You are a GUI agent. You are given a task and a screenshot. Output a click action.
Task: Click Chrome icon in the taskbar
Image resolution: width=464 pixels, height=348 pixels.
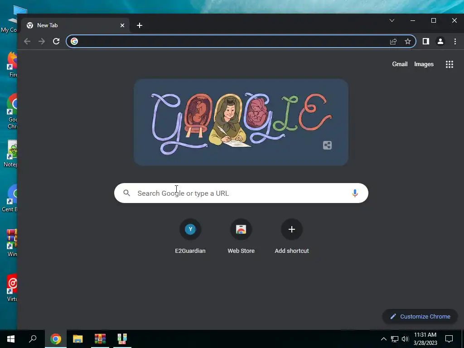click(56, 339)
